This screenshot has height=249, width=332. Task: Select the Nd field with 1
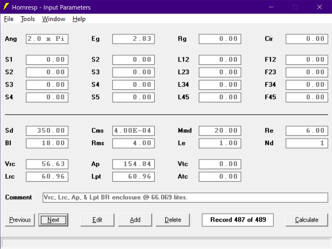(307, 143)
